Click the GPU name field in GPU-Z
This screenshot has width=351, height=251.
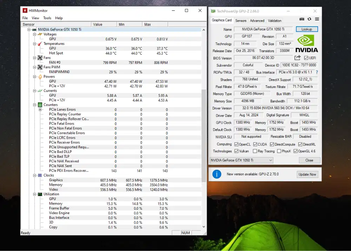click(x=263, y=29)
